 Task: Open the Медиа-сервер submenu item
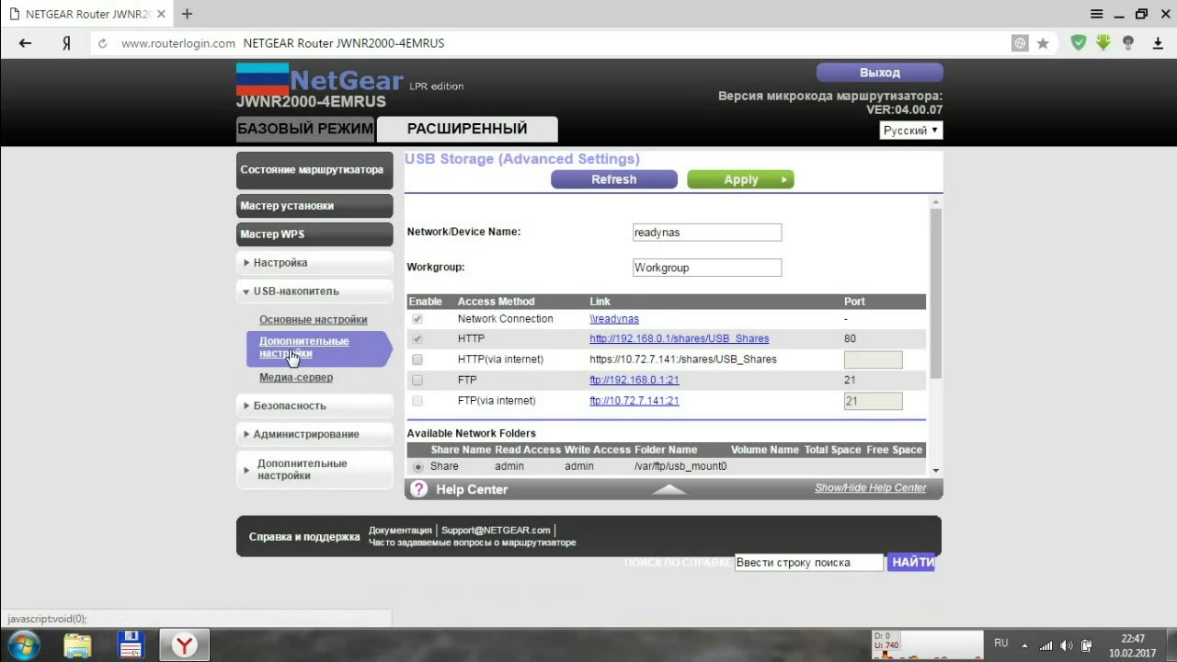click(296, 378)
